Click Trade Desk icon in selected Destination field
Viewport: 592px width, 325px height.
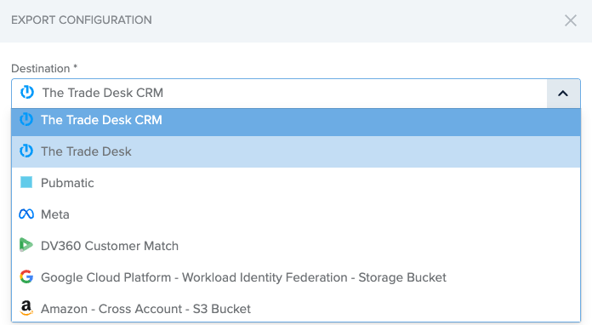pyautogui.click(x=27, y=92)
